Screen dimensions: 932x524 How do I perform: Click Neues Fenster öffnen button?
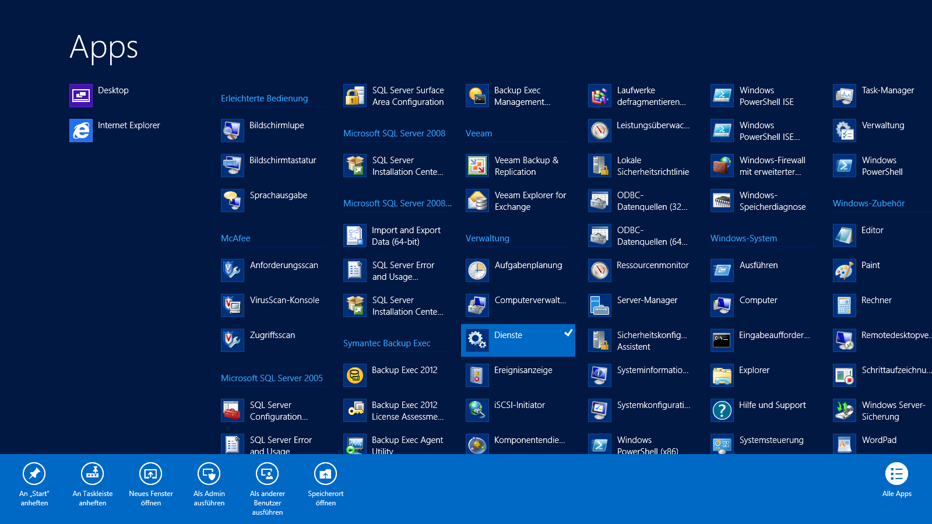[151, 485]
